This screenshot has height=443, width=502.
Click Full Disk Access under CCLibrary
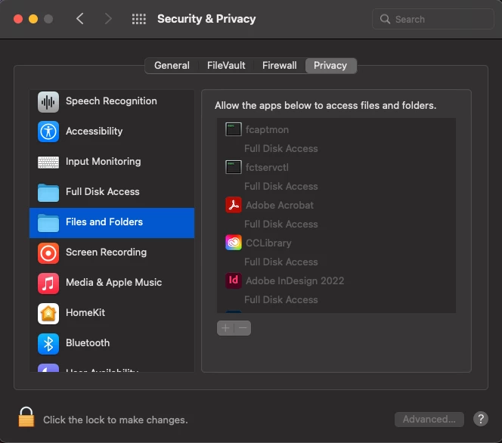(x=281, y=262)
